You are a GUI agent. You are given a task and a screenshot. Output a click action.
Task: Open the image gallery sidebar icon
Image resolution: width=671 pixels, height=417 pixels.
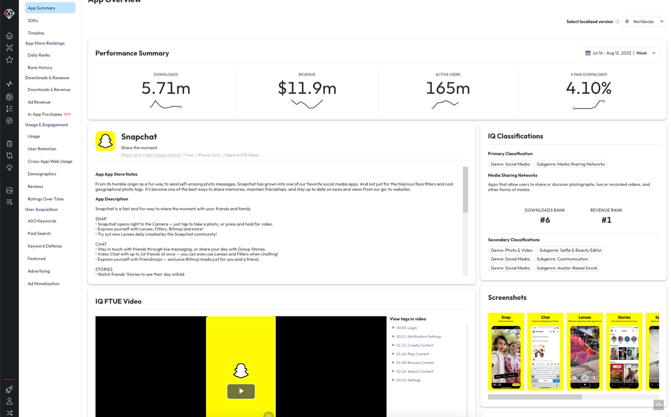point(9,190)
